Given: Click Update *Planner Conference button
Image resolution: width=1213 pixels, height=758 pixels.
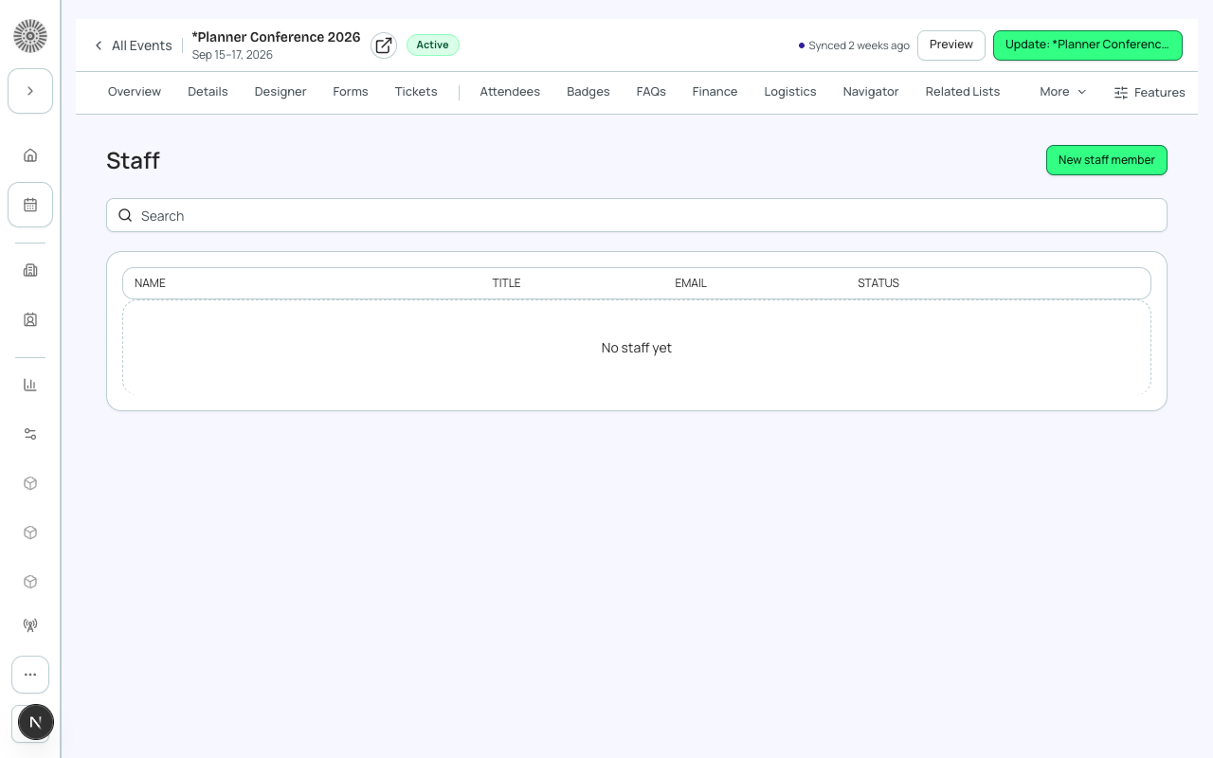Looking at the screenshot, I should pos(1088,45).
